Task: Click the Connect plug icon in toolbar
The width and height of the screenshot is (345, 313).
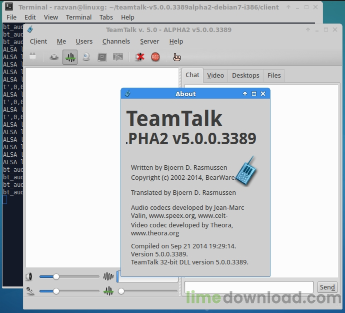Action: click(x=33, y=57)
